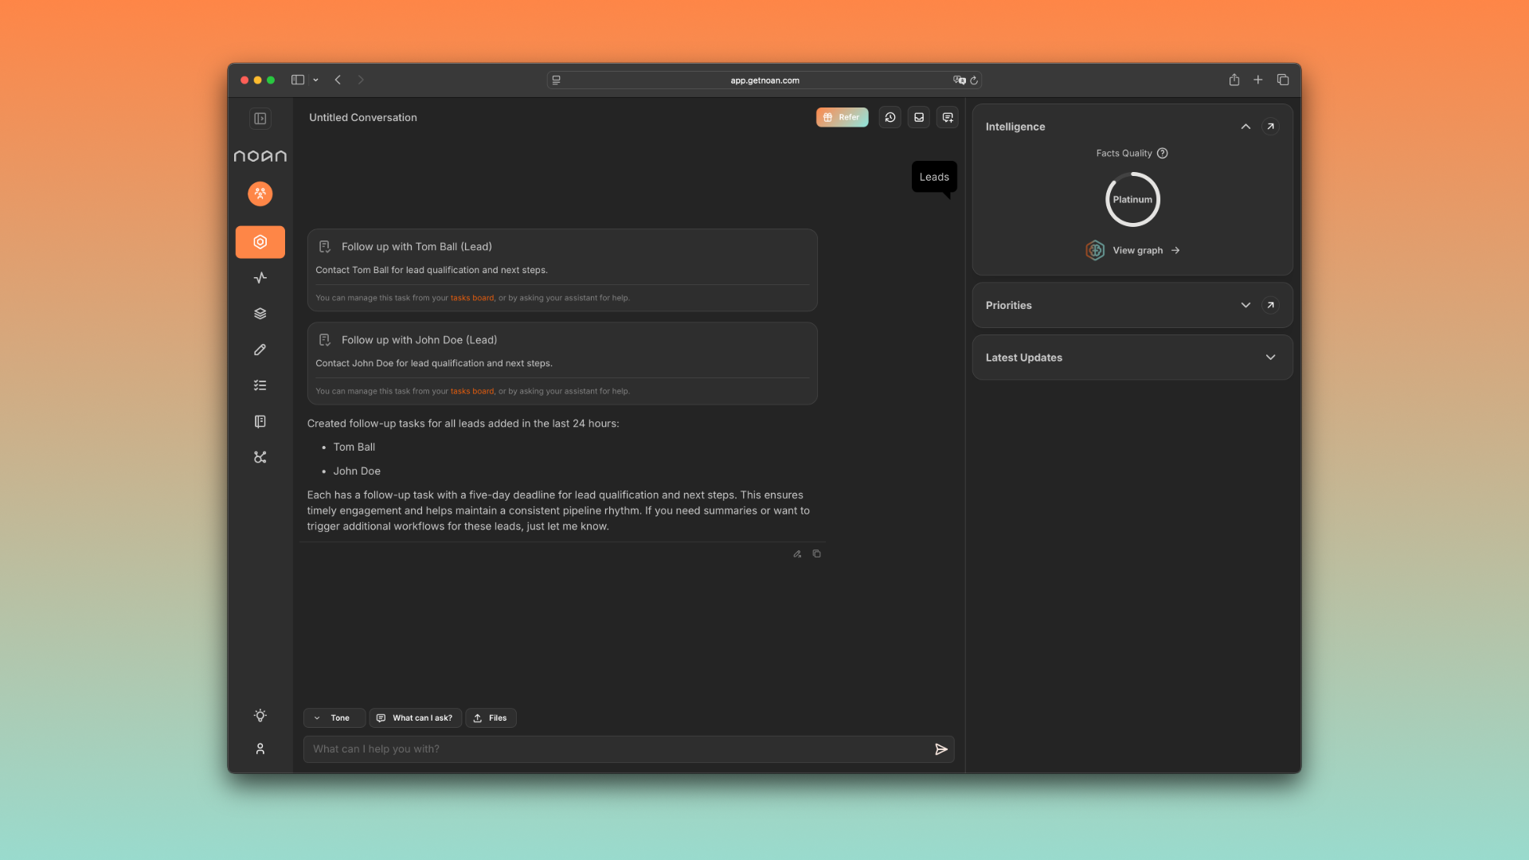
Task: Click the lightbulb ideas icon
Action: (260, 715)
